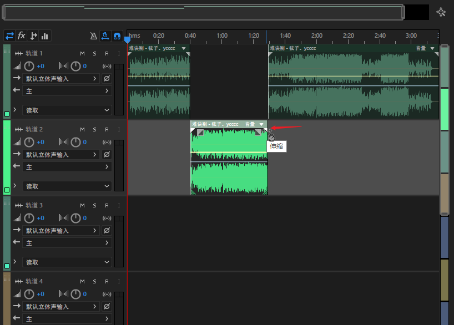Click the Inputs/Outputs arrows icon
The width and height of the screenshot is (454, 325).
click(9, 35)
